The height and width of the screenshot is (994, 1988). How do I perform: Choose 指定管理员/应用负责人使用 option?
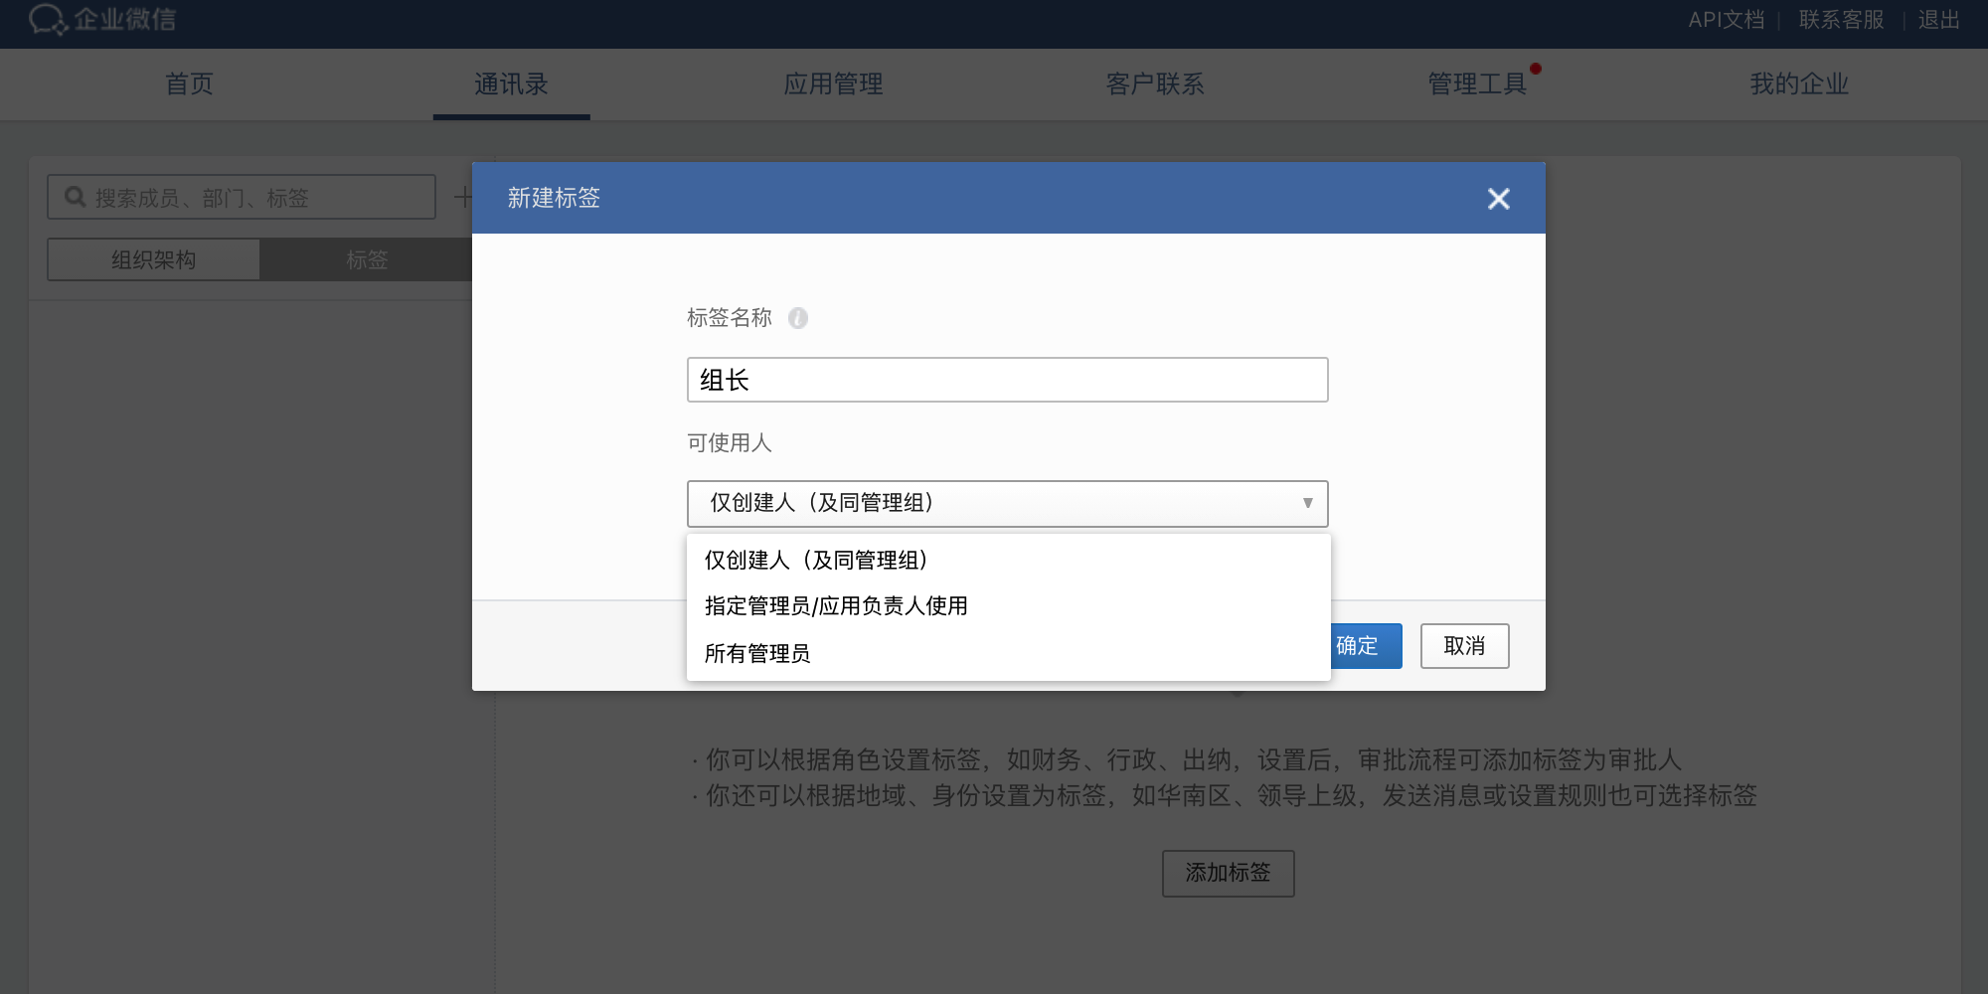tap(836, 606)
